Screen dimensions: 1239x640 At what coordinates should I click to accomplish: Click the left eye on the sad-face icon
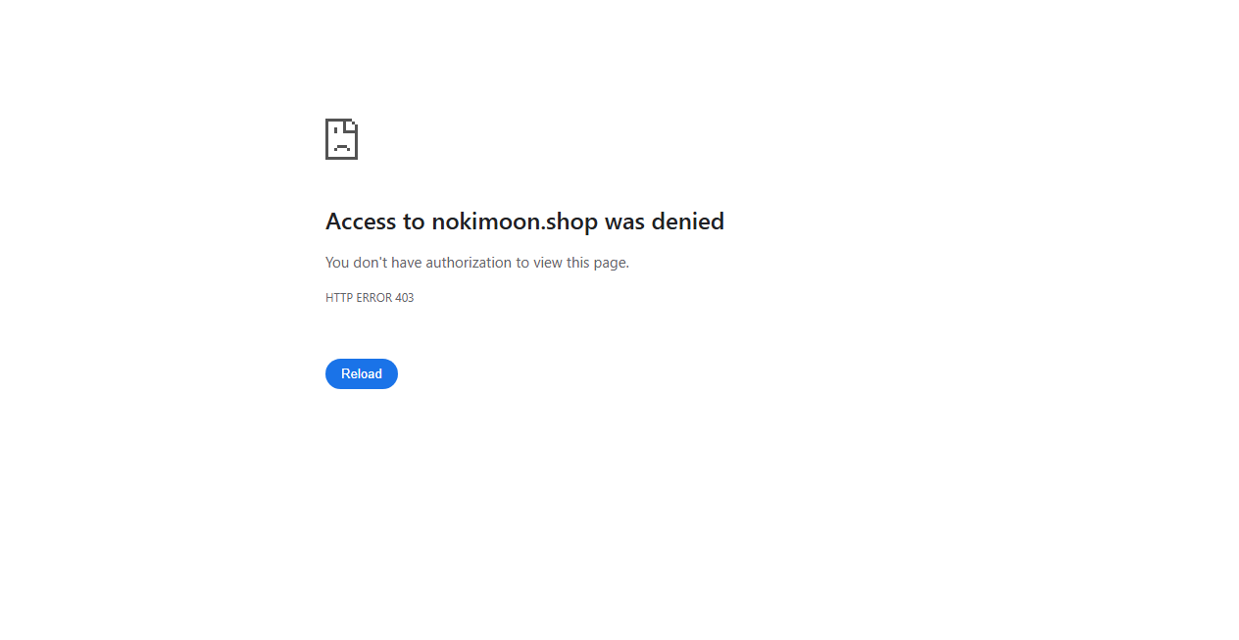point(335,130)
